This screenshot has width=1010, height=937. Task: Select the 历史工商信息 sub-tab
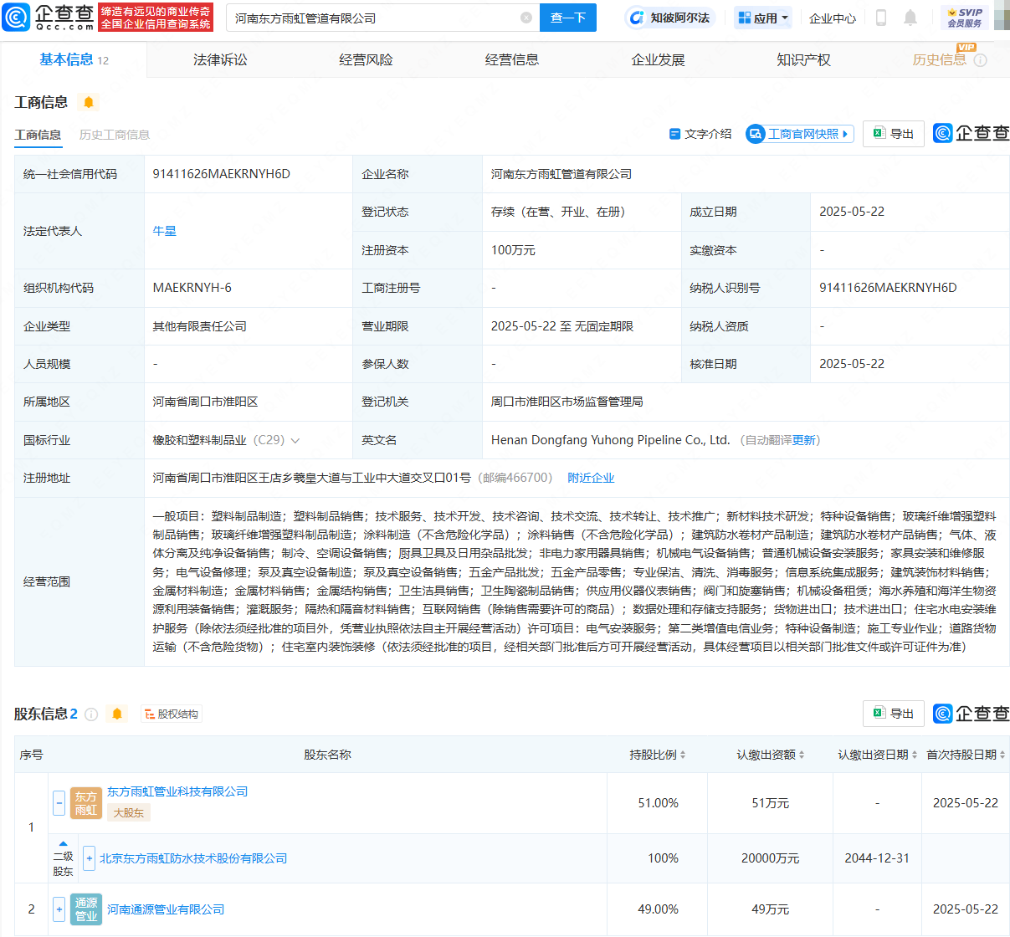(115, 135)
